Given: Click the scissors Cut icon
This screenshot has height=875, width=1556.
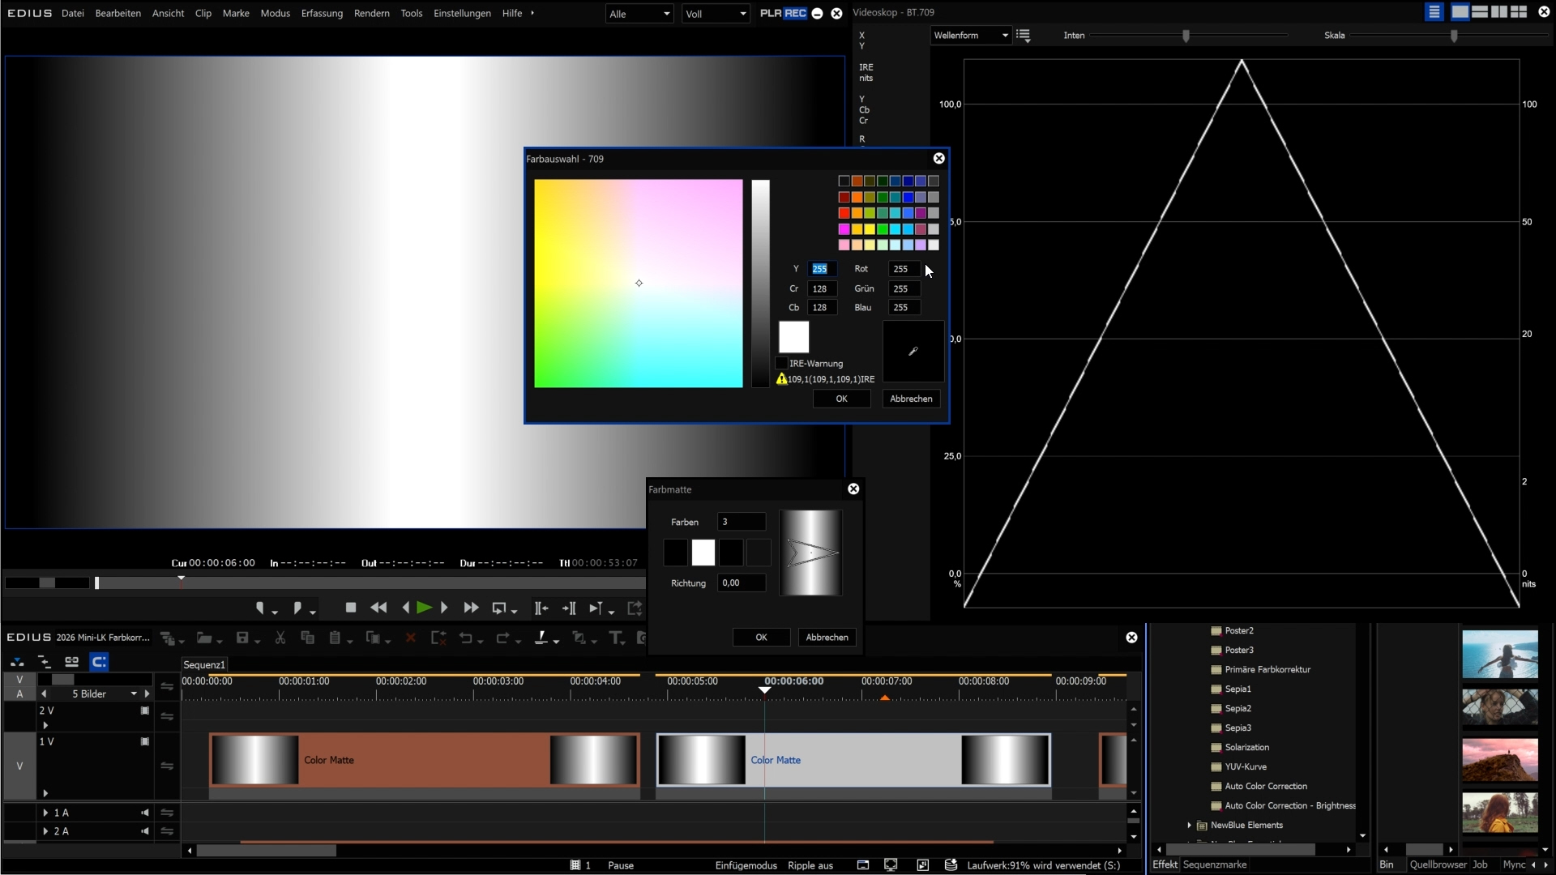Looking at the screenshot, I should tap(280, 638).
